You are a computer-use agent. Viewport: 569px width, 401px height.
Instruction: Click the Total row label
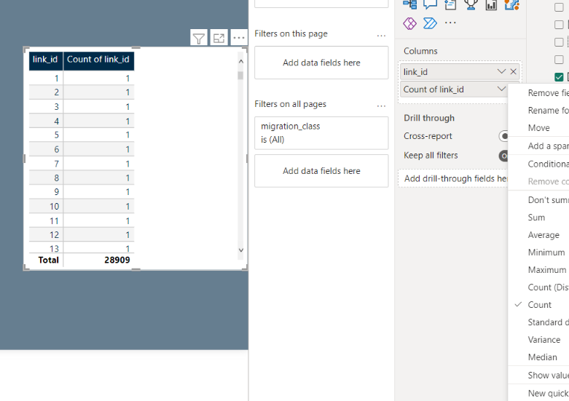pyautogui.click(x=48, y=260)
